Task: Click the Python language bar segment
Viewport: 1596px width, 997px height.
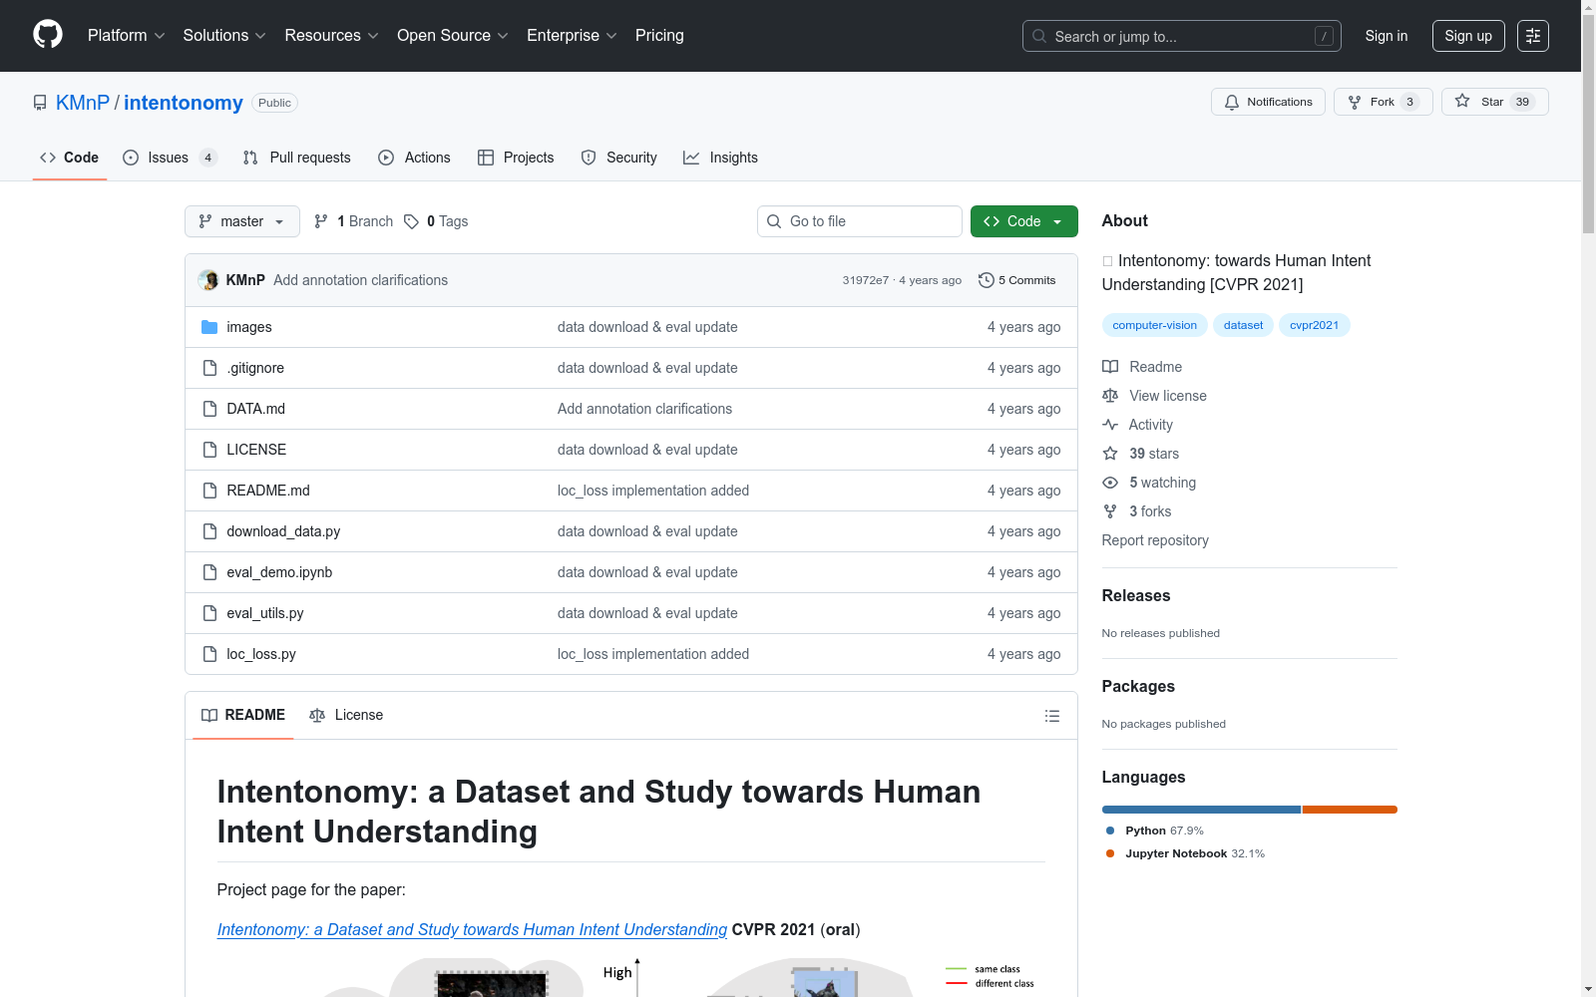Action: click(x=1201, y=810)
